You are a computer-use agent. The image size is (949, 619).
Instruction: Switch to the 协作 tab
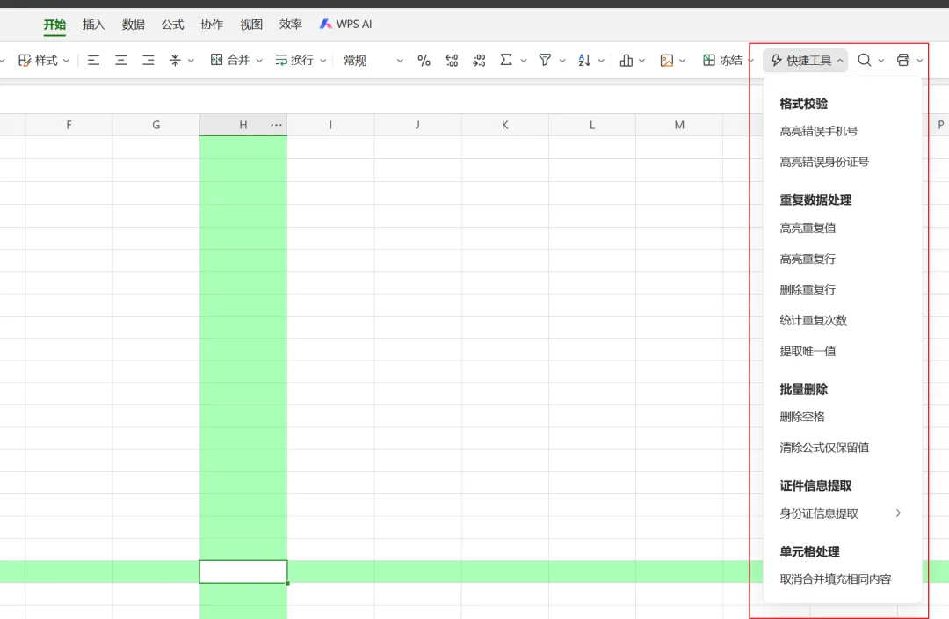[x=212, y=25]
